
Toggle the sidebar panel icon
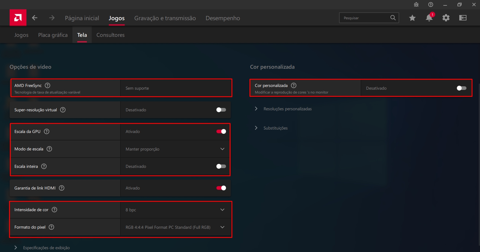[x=463, y=18]
